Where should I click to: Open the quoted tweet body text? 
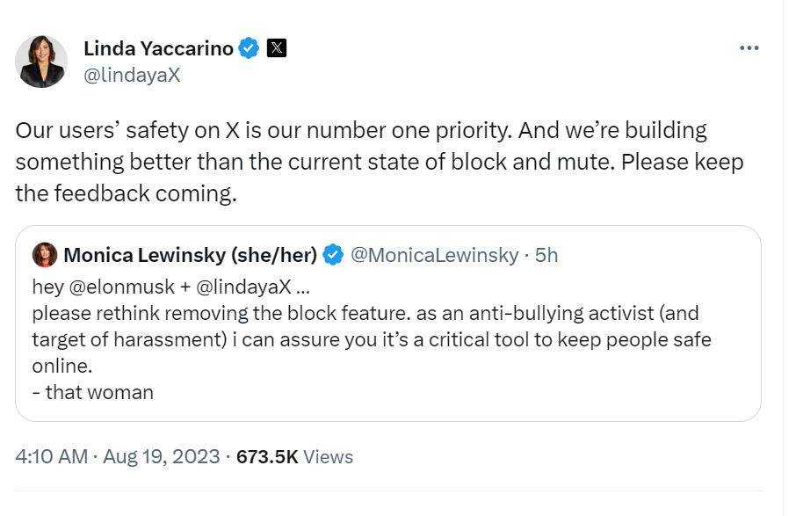point(372,339)
